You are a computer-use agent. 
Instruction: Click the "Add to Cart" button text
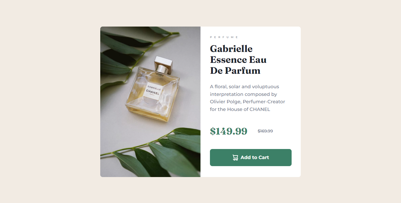pos(255,158)
